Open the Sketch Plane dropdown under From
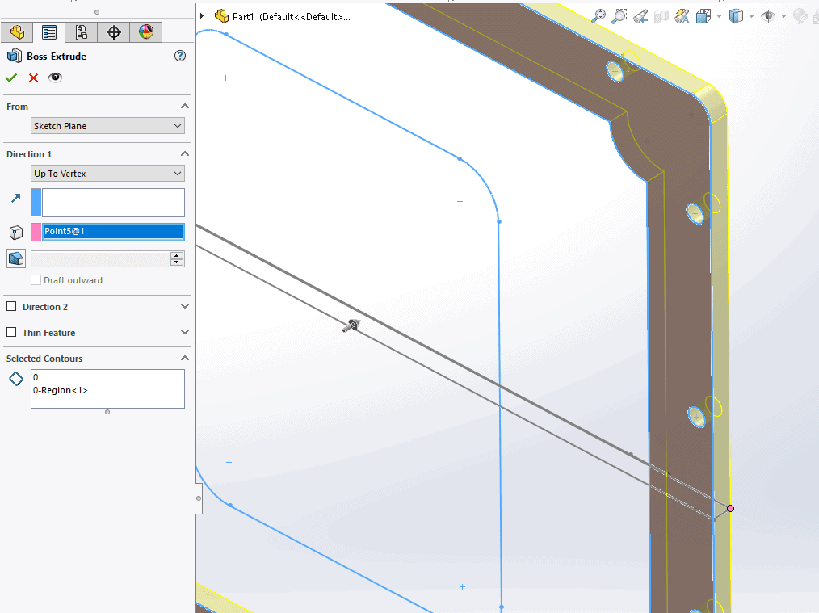 click(107, 125)
